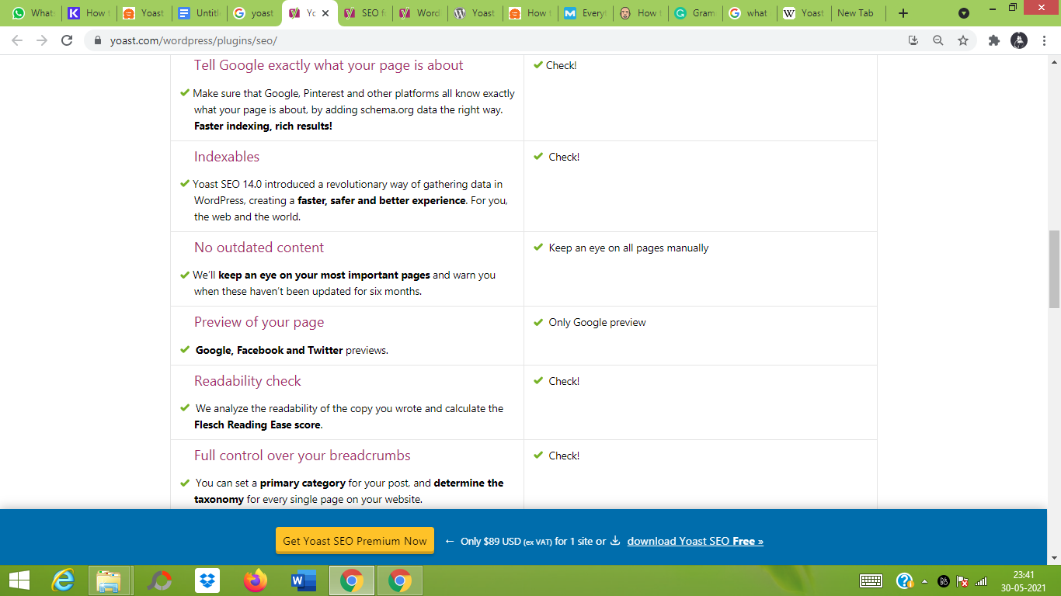Switch to Microsoft Word on the taskbar
This screenshot has width=1061, height=596.
pyautogui.click(x=303, y=580)
